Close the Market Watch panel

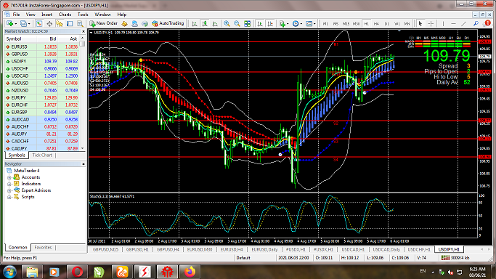tap(84, 31)
